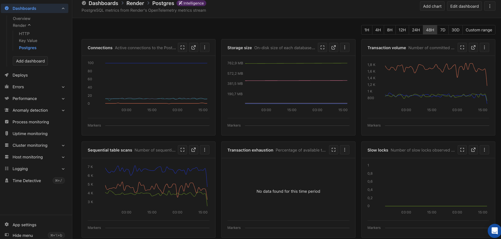Click the Add dashboard button
The image size is (501, 239).
point(30,61)
